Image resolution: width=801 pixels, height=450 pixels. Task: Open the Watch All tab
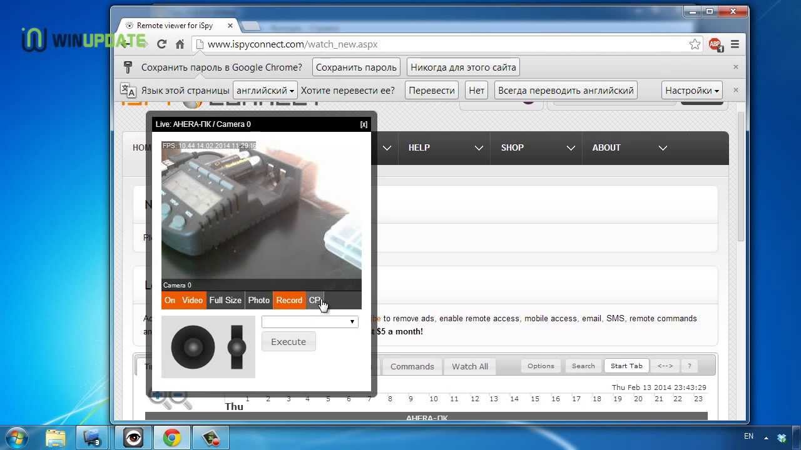470,366
